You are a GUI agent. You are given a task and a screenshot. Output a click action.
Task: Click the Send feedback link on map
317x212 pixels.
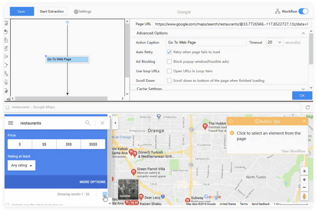tap(260, 204)
